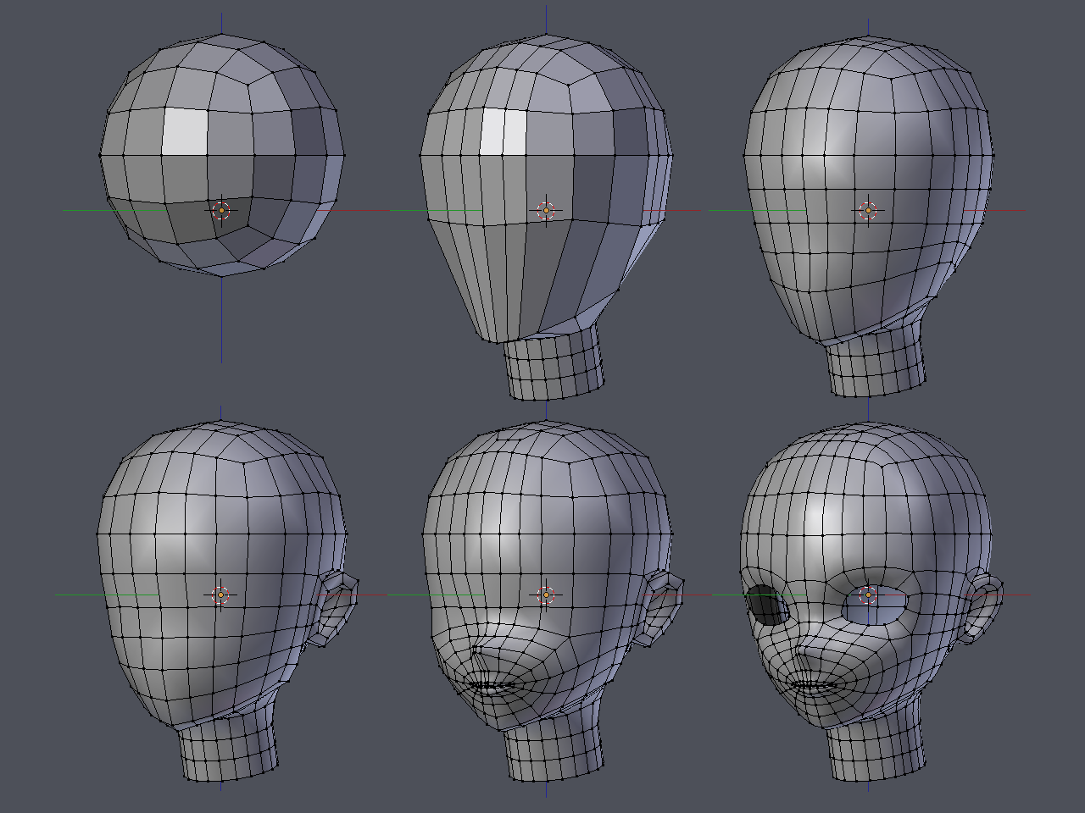Select the mouth on the head without eye sockets
The width and height of the screenshot is (1085, 813).
tap(492, 686)
